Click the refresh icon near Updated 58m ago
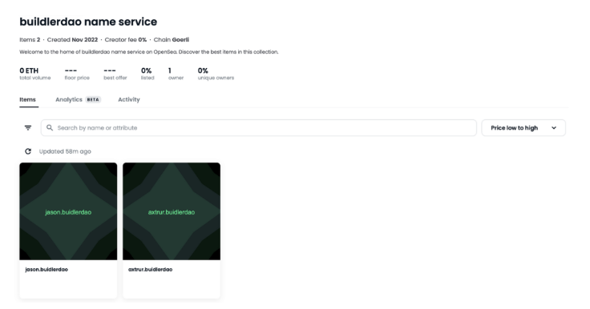Viewport: 590px width, 309px height. click(x=28, y=151)
